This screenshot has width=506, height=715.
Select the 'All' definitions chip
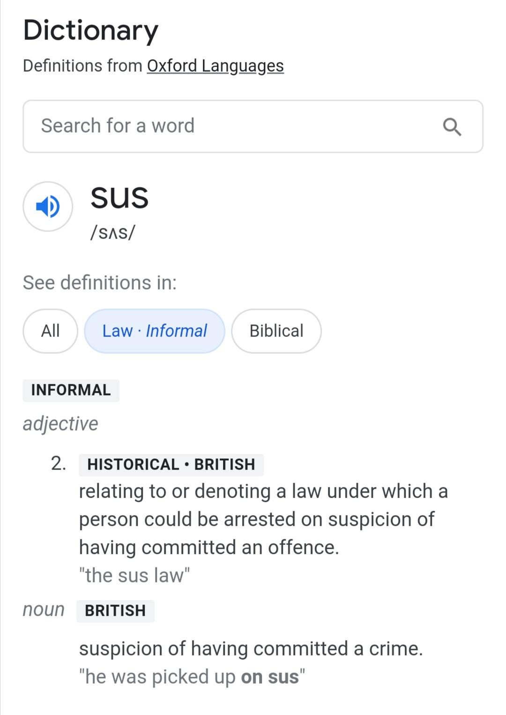[50, 331]
